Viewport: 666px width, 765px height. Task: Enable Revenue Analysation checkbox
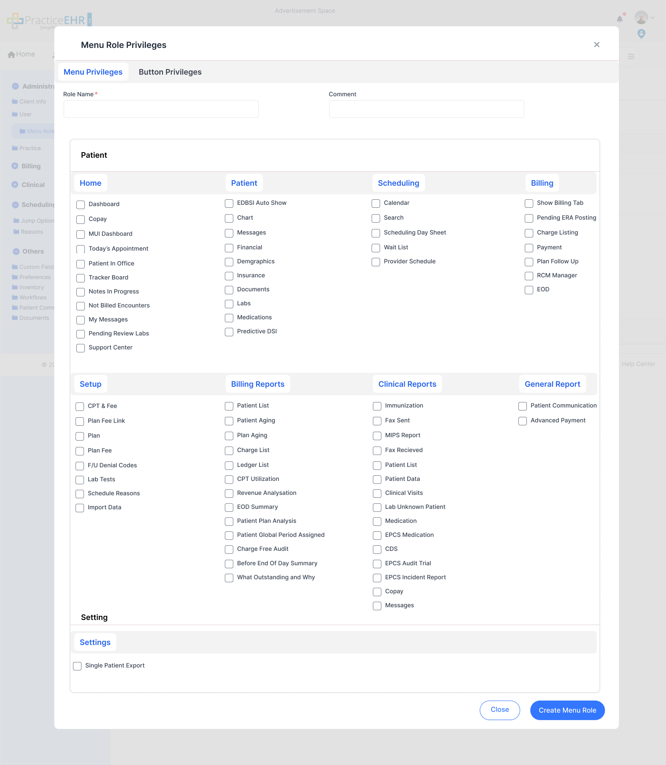point(229,494)
